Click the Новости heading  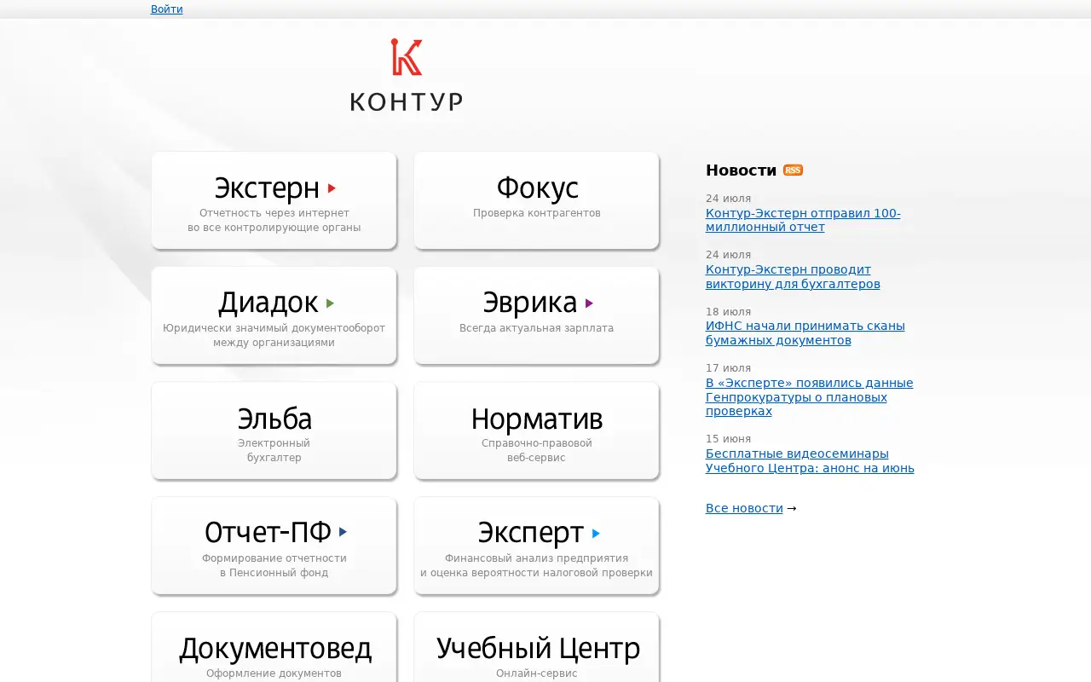point(741,170)
